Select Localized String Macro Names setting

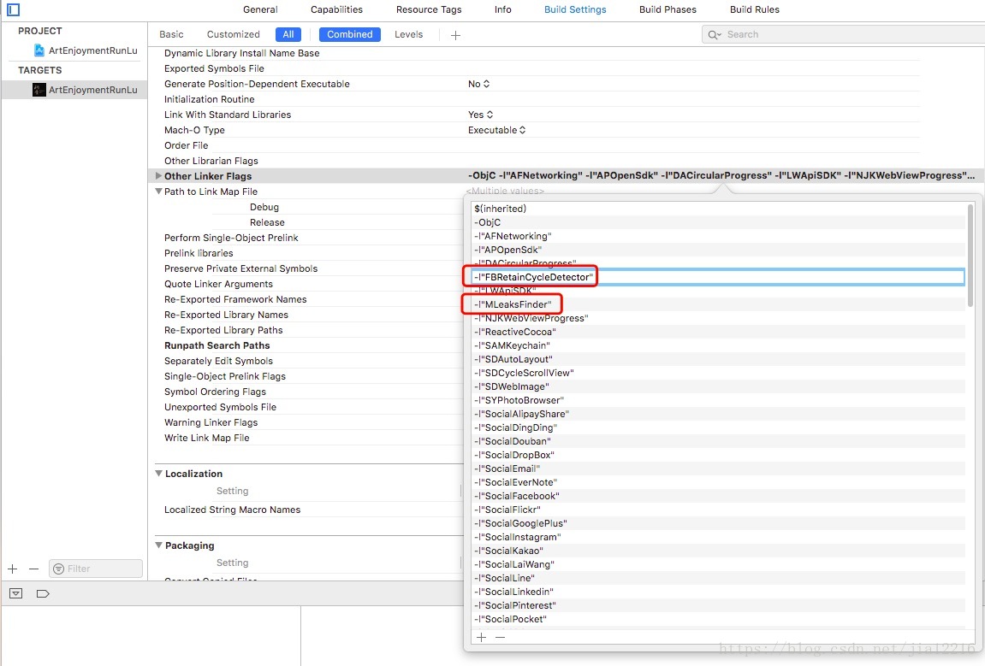(233, 510)
